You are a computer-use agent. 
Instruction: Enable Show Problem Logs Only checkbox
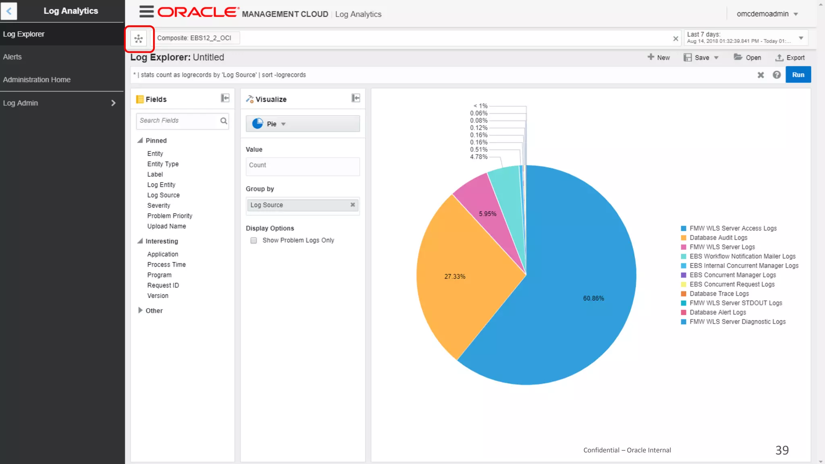(x=253, y=240)
